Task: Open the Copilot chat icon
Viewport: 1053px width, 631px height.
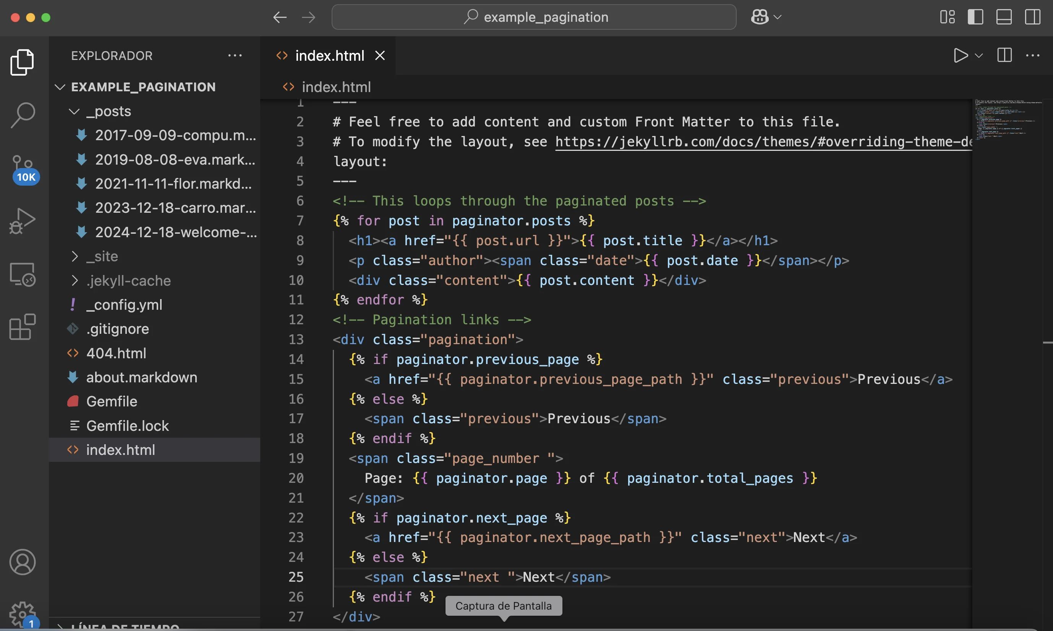Action: pyautogui.click(x=760, y=18)
